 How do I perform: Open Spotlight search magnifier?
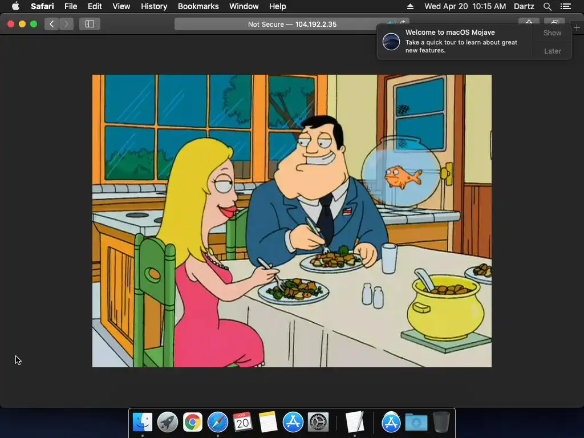pyautogui.click(x=547, y=6)
